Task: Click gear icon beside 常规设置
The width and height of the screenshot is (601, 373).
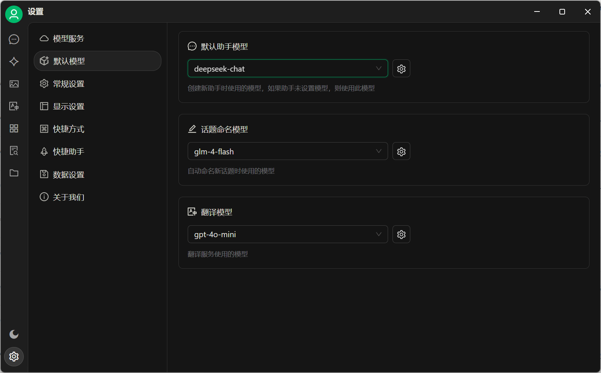Action: [x=44, y=84]
